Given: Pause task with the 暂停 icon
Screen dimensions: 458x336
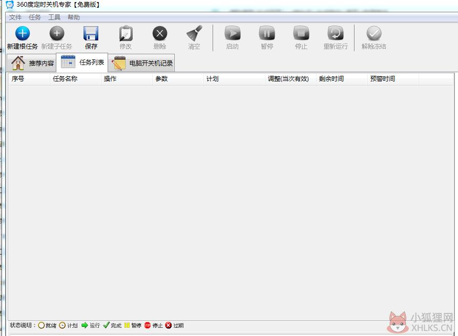Looking at the screenshot, I should [267, 33].
